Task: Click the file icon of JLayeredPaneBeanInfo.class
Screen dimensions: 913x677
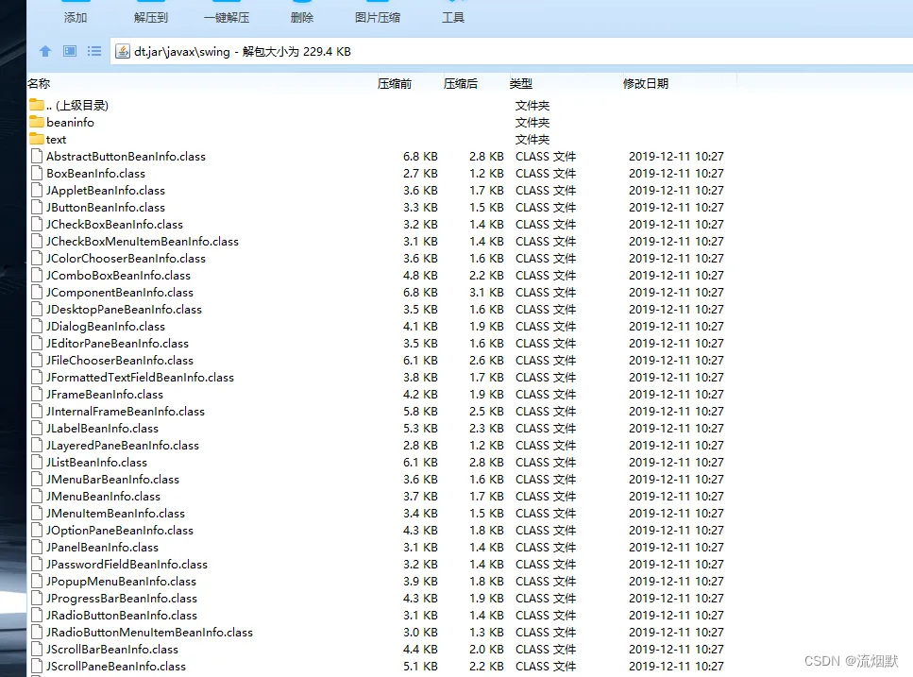Action: coord(37,446)
